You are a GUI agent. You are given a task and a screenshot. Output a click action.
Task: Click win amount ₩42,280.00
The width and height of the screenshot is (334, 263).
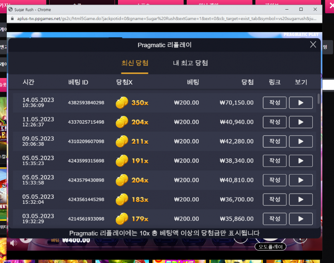236,142
